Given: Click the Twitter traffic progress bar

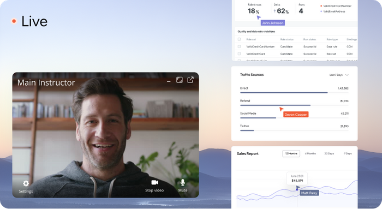Looking at the screenshot, I should pos(294,130).
